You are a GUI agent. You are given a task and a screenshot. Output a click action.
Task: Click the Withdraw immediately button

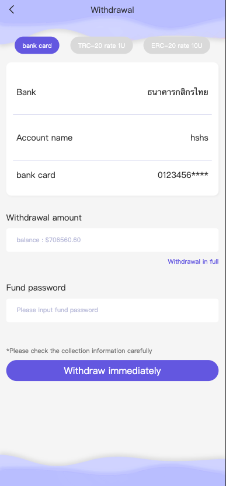(x=112, y=370)
